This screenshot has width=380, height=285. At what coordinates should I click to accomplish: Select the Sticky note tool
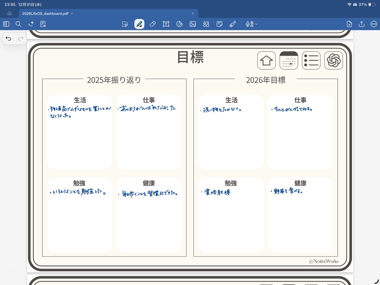coord(219,24)
